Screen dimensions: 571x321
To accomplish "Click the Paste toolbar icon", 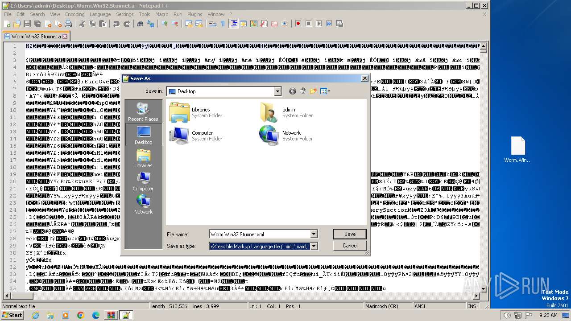I will [x=102, y=24].
